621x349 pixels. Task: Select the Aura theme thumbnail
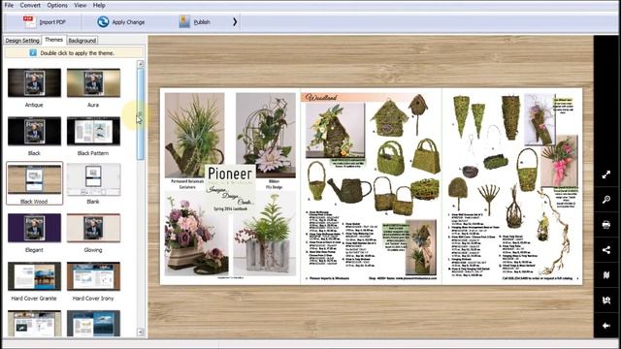(x=93, y=82)
